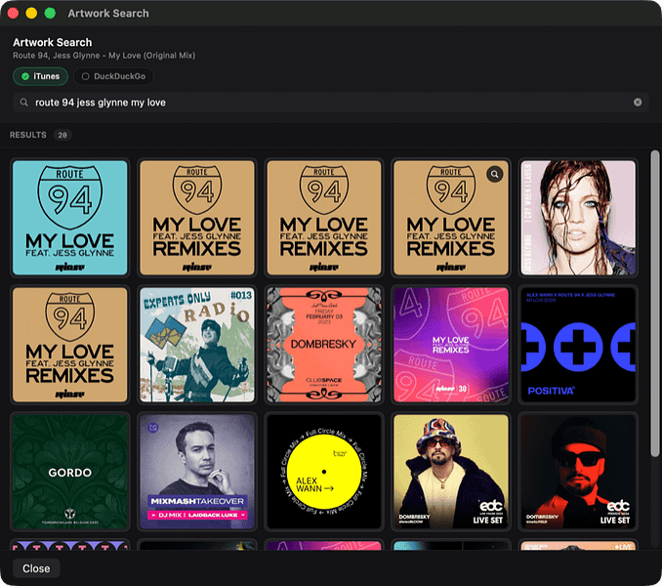Minimize the window using the yellow button
This screenshot has width=662, height=586.
point(31,13)
